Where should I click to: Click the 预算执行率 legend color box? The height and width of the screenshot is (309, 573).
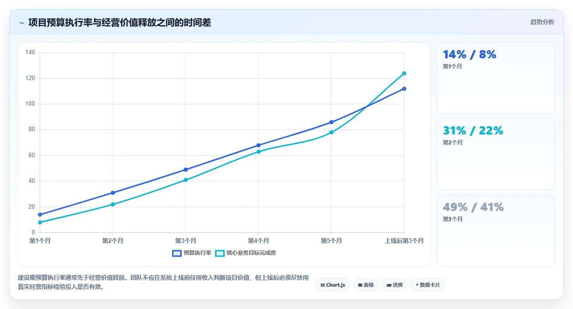pos(177,253)
